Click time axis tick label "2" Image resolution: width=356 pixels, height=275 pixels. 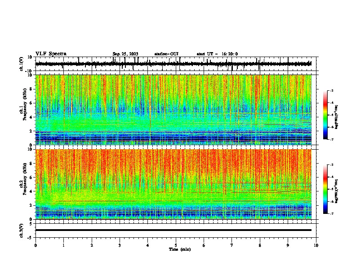pos(92,245)
